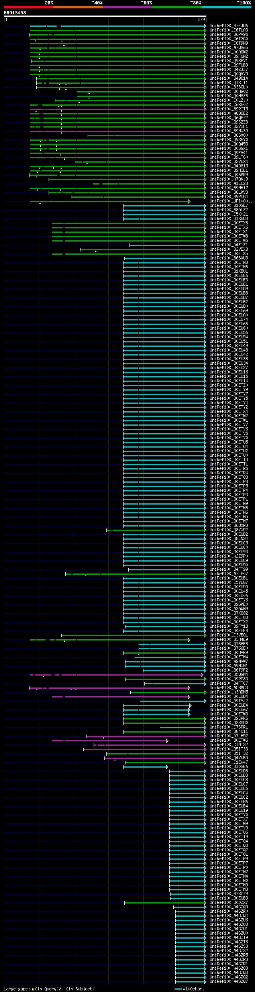Open hit UniRef100_Q6GX80
This screenshot has width=255, height=992.
pyautogui.click(x=229, y=136)
